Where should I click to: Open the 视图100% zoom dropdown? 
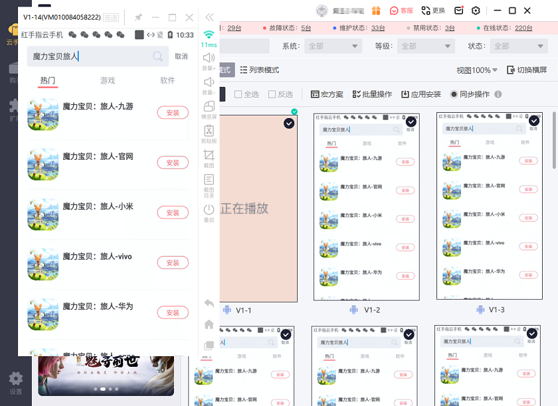point(477,70)
